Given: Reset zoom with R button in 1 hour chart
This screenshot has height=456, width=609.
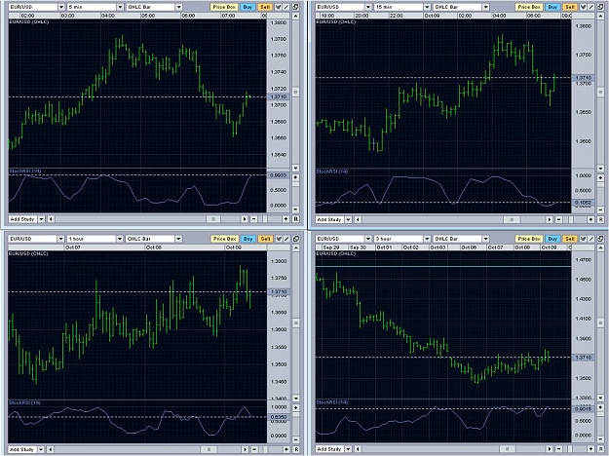Looking at the screenshot, I should coord(295,449).
